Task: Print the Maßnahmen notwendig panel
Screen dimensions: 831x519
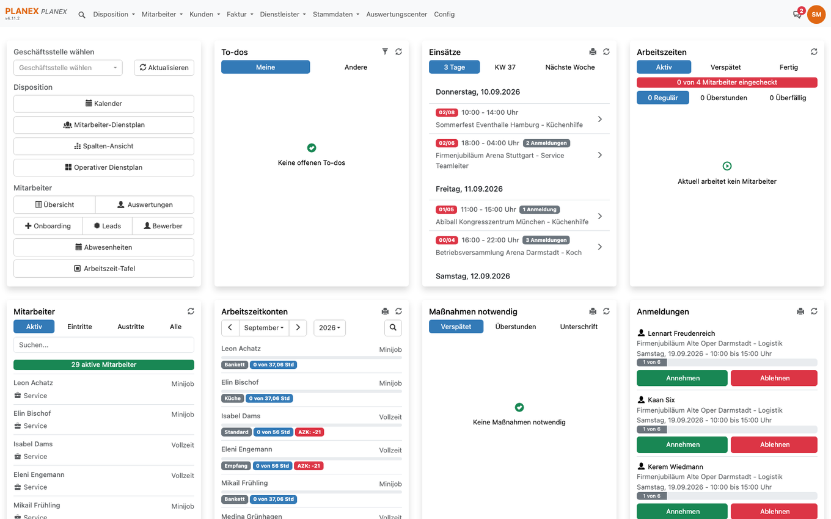Action: pos(593,311)
